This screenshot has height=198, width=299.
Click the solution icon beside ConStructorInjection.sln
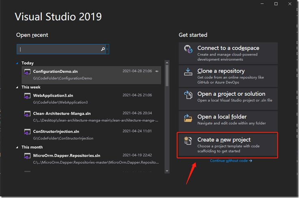27,132
